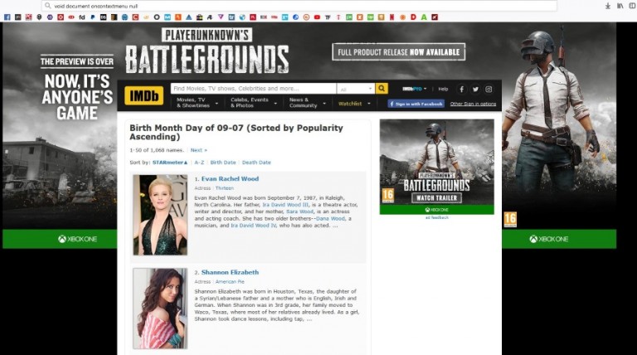The width and height of the screenshot is (637, 355).
Task: Click in the IMDb search field
Action: (x=253, y=89)
